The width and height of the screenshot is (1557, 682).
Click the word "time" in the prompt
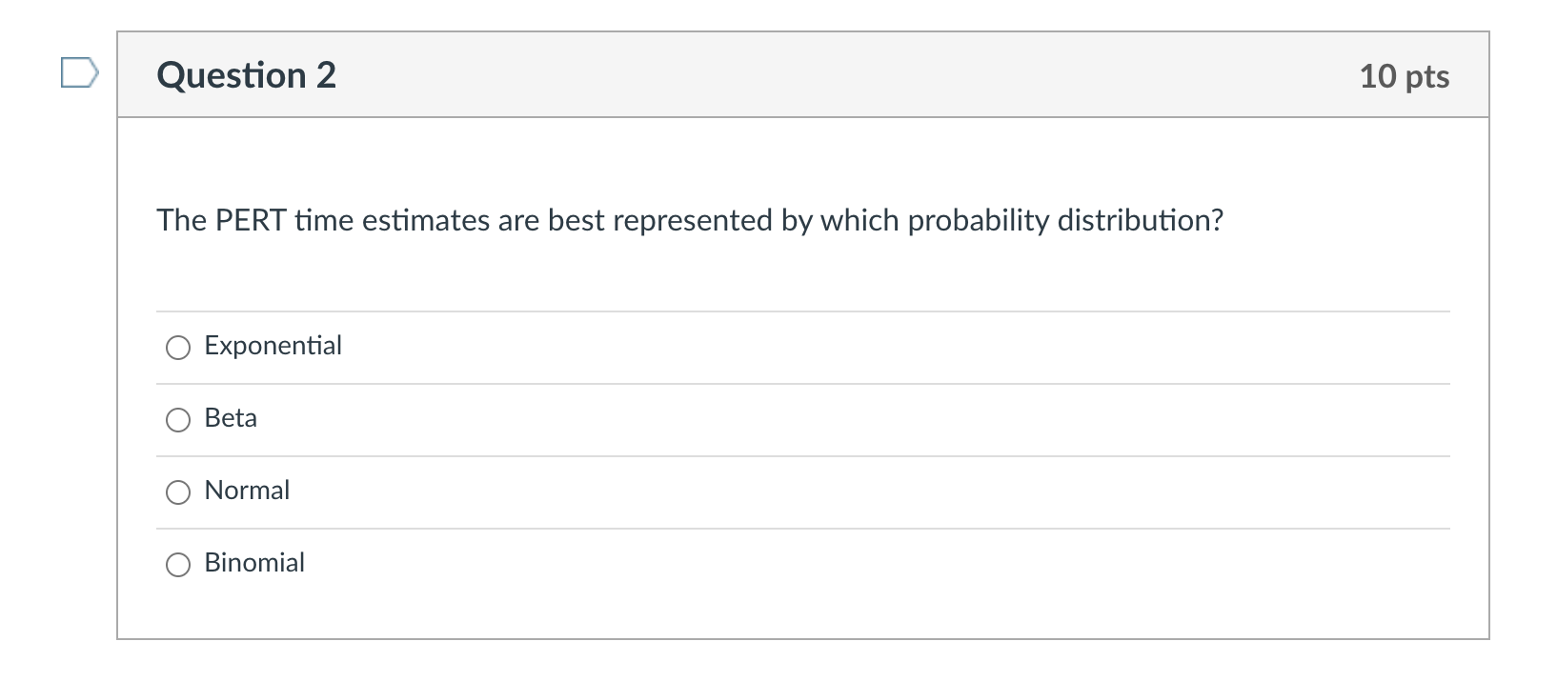(324, 221)
